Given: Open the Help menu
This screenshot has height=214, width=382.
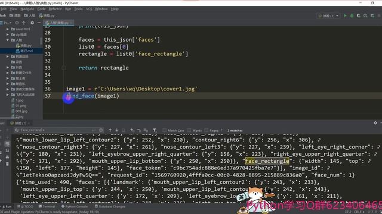Looking at the screenshot, I should click(x=115, y=9).
